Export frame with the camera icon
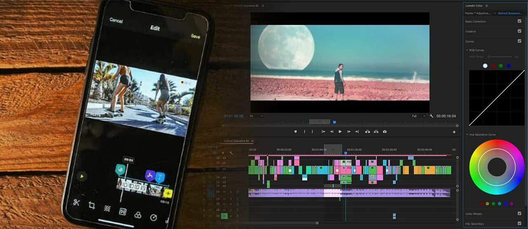This screenshot has height=229, width=528. point(384,132)
